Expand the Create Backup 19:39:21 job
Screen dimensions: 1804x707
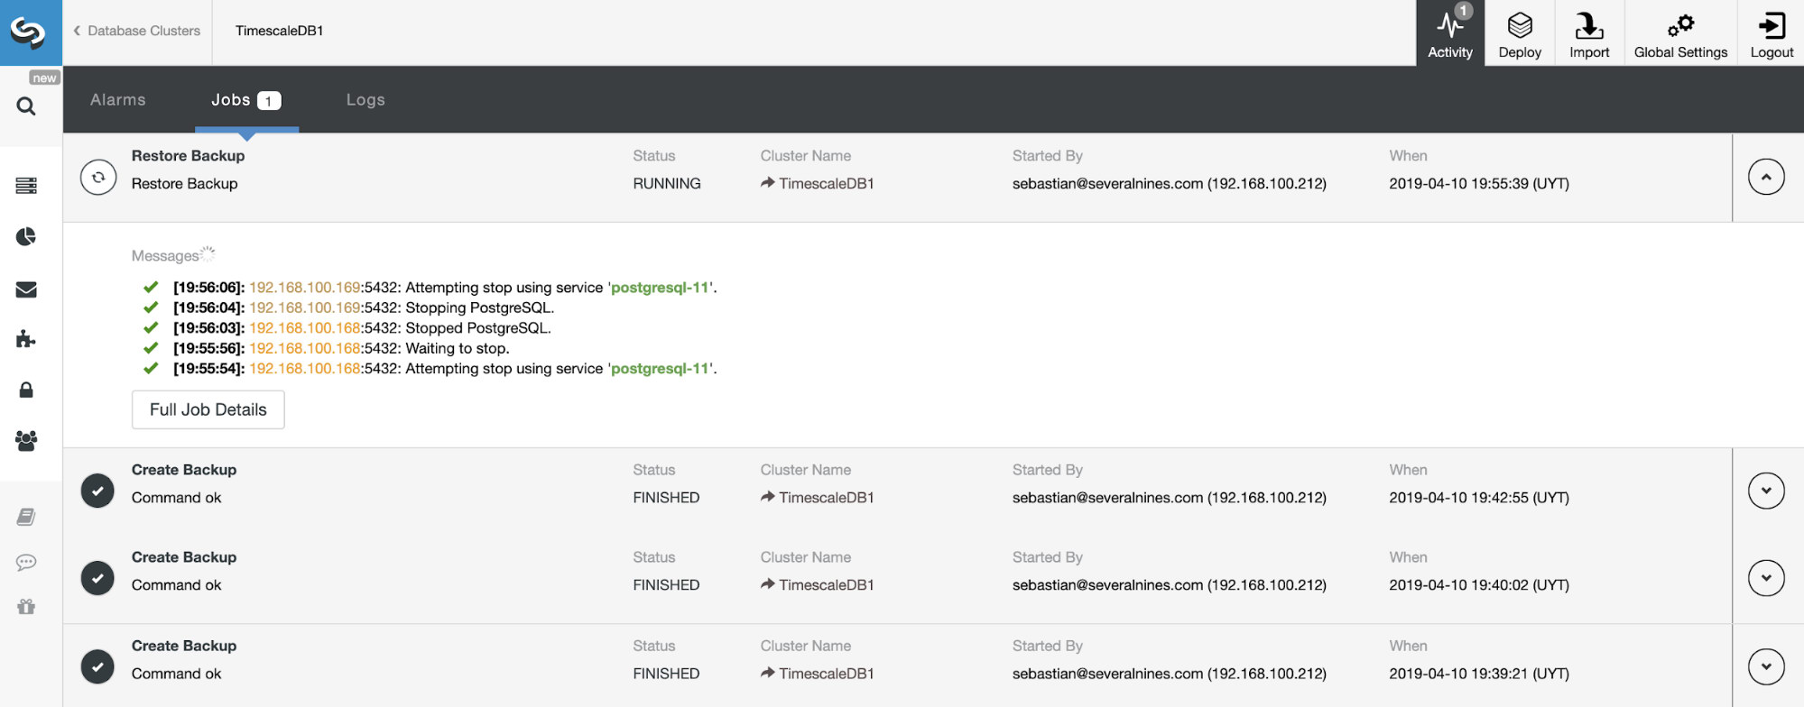click(x=1766, y=667)
